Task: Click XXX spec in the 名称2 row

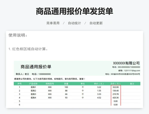Action: click(50, 90)
